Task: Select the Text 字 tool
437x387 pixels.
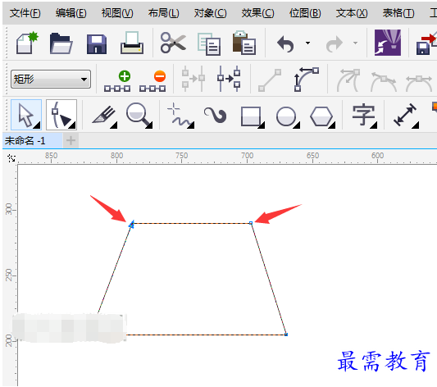Action: click(365, 116)
